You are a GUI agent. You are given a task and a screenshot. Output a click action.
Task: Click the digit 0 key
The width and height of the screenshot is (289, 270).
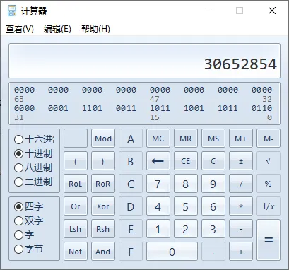(172, 252)
